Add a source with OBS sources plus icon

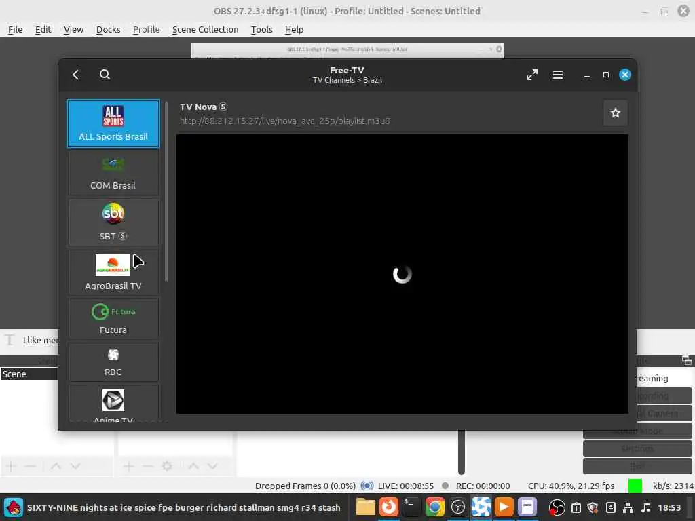tap(128, 466)
